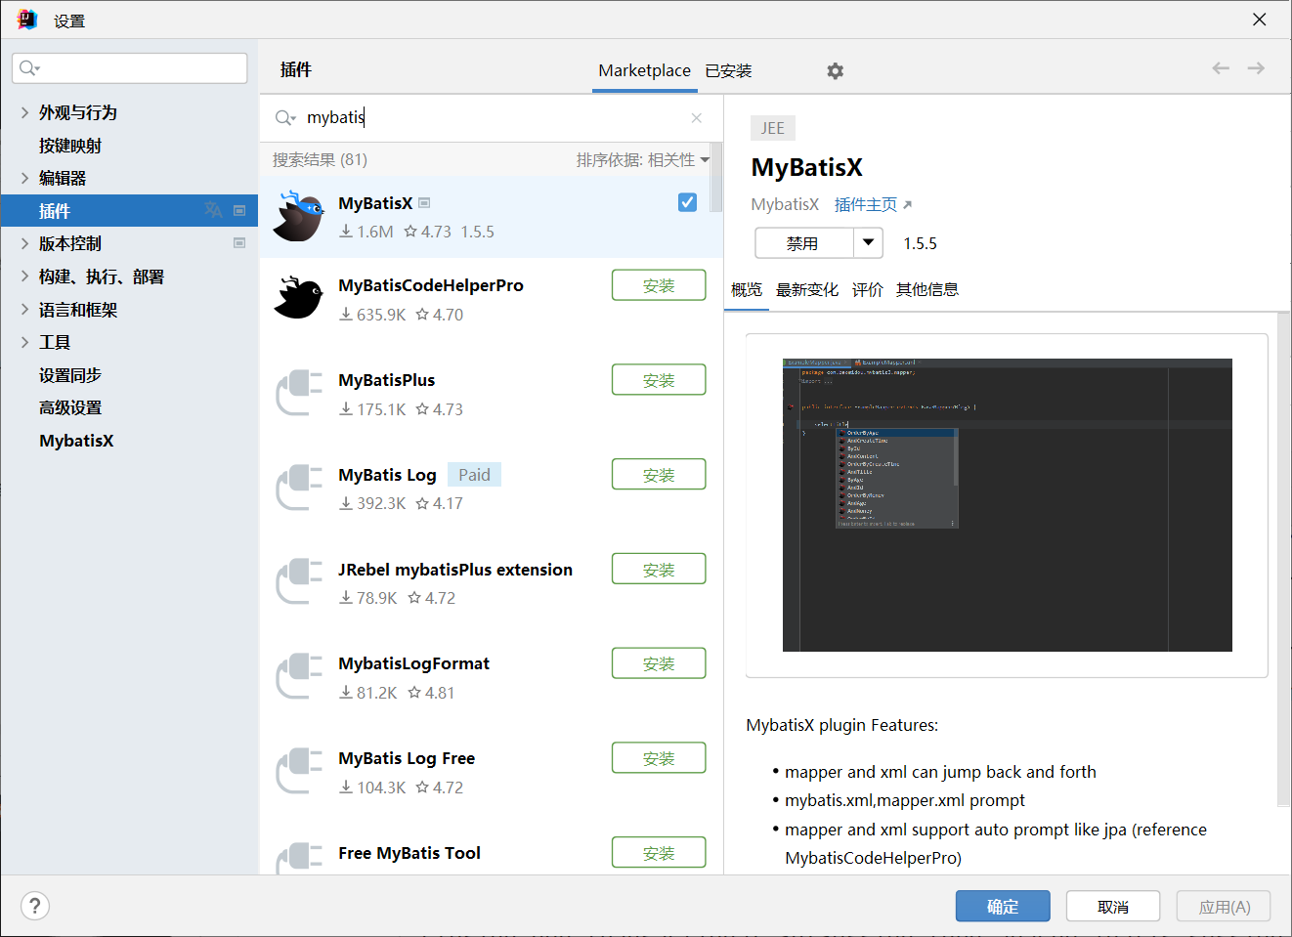Switch to the Marketplace tab
This screenshot has width=1292, height=937.
pyautogui.click(x=644, y=70)
